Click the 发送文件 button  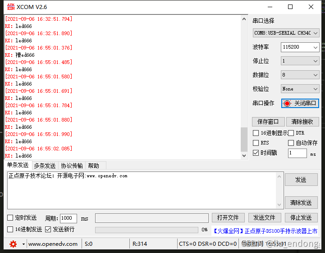pyautogui.click(x=265, y=217)
